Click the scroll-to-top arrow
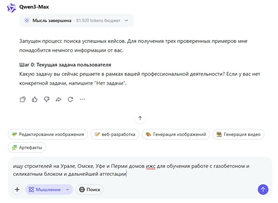Image resolution: width=278 pixels, height=203 pixels. pos(140,118)
